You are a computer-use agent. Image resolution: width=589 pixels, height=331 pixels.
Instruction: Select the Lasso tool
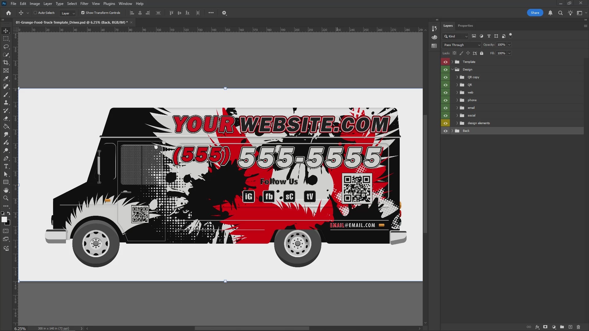pos(6,47)
